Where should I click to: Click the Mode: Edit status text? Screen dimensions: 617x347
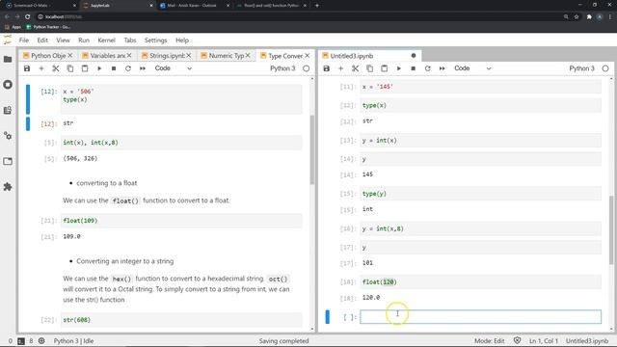pyautogui.click(x=489, y=340)
